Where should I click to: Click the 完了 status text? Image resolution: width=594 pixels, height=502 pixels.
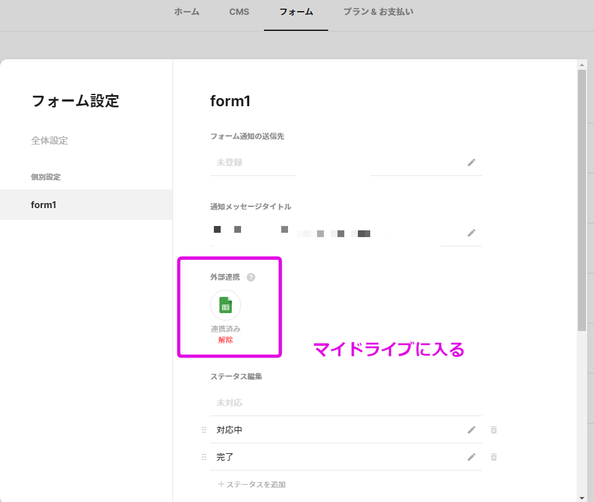(224, 457)
